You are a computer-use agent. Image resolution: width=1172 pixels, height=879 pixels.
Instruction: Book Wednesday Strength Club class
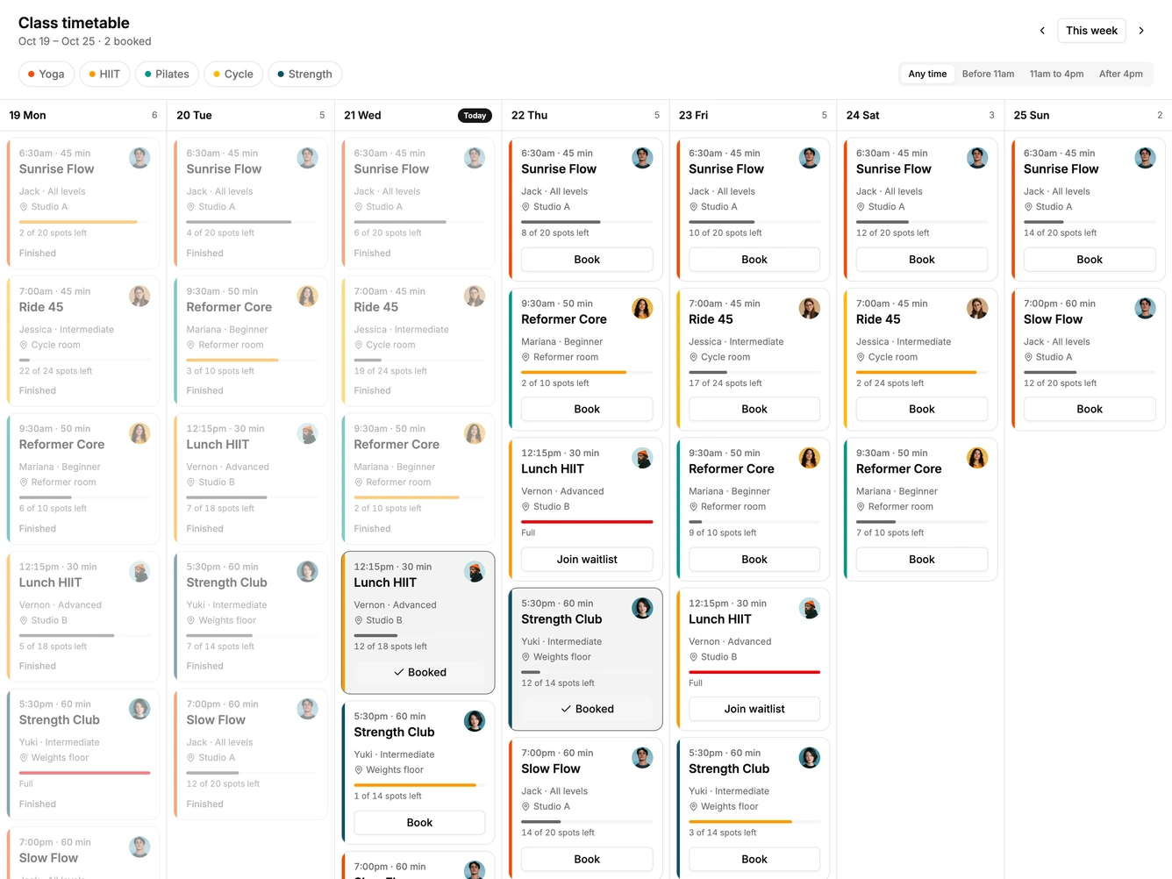pos(419,822)
